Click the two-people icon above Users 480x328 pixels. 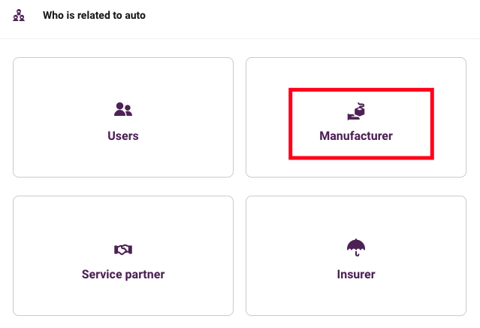pos(123,109)
